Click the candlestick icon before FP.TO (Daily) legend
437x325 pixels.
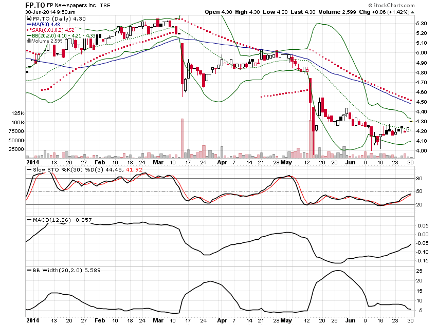[29, 19]
